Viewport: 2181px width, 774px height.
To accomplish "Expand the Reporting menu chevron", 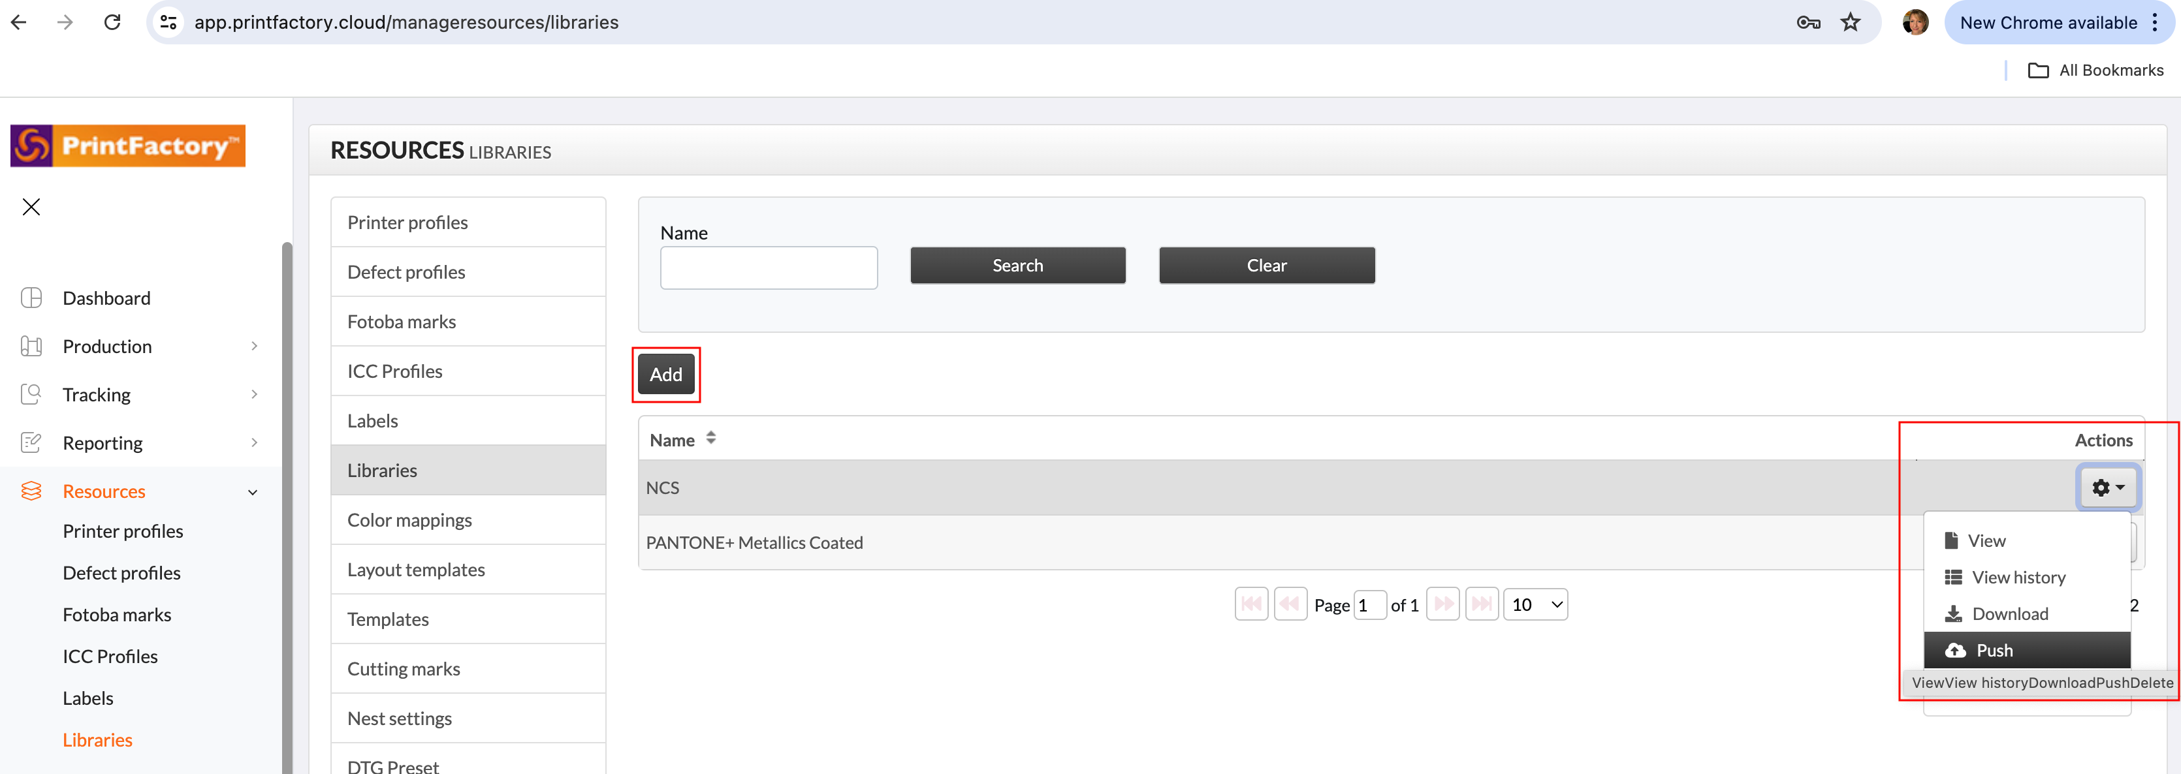I will (254, 442).
